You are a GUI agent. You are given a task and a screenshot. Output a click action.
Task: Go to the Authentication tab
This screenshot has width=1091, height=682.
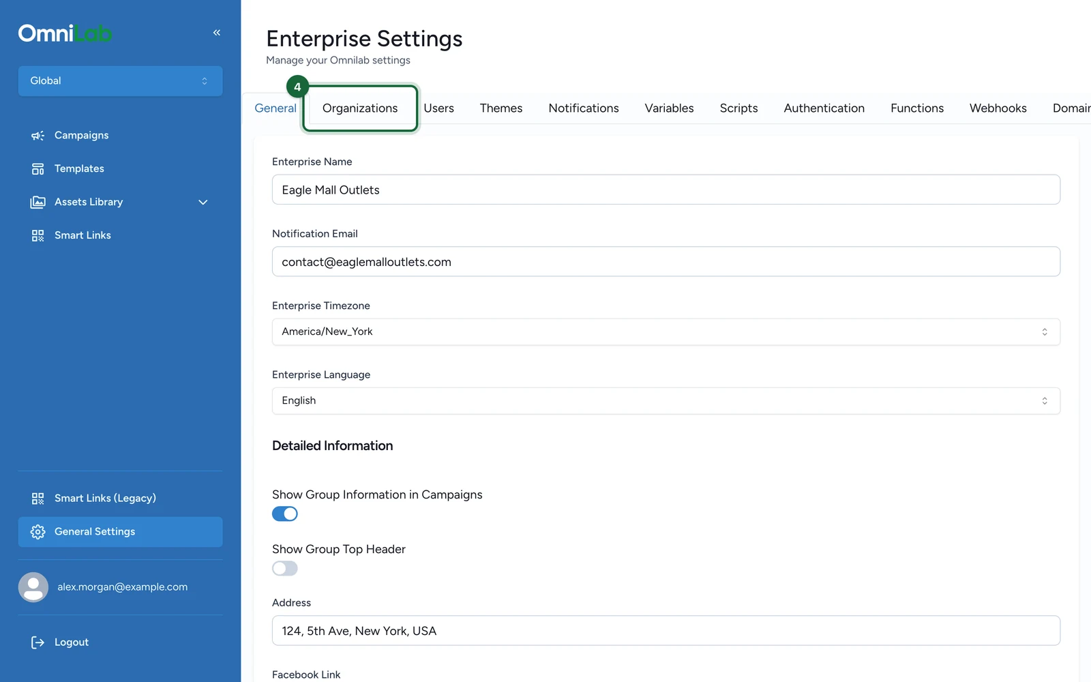pos(824,108)
